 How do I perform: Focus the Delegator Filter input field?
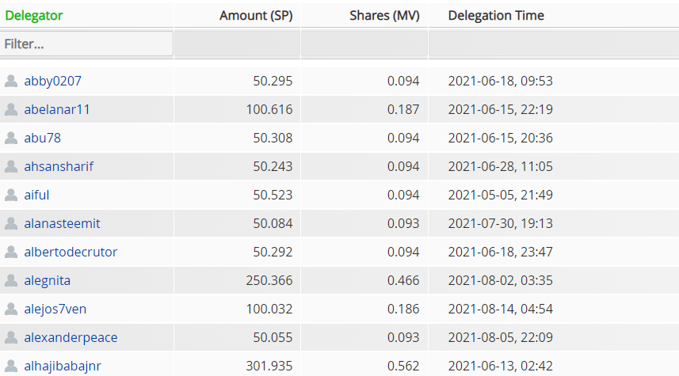(x=86, y=44)
